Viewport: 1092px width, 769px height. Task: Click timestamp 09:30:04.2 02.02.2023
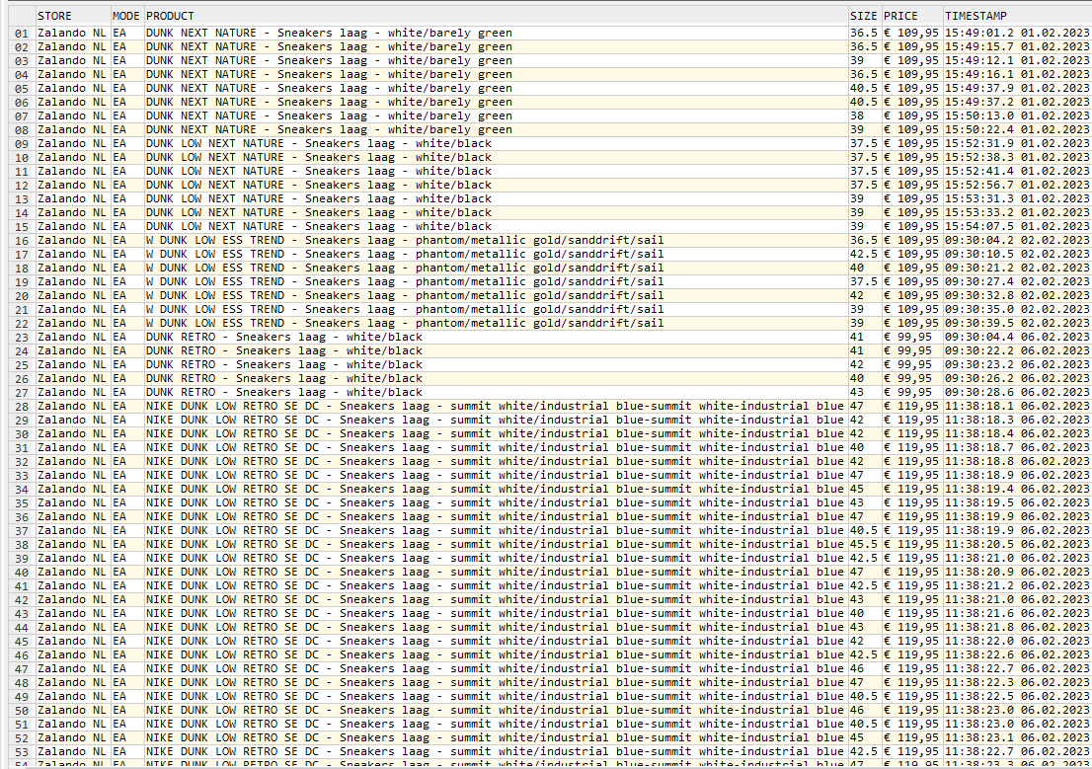click(x=1017, y=240)
